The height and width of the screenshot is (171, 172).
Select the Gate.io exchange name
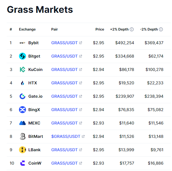coord(35,96)
